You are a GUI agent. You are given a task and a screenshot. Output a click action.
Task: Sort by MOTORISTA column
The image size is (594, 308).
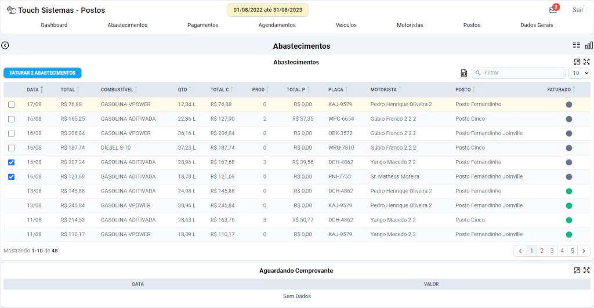(386, 90)
